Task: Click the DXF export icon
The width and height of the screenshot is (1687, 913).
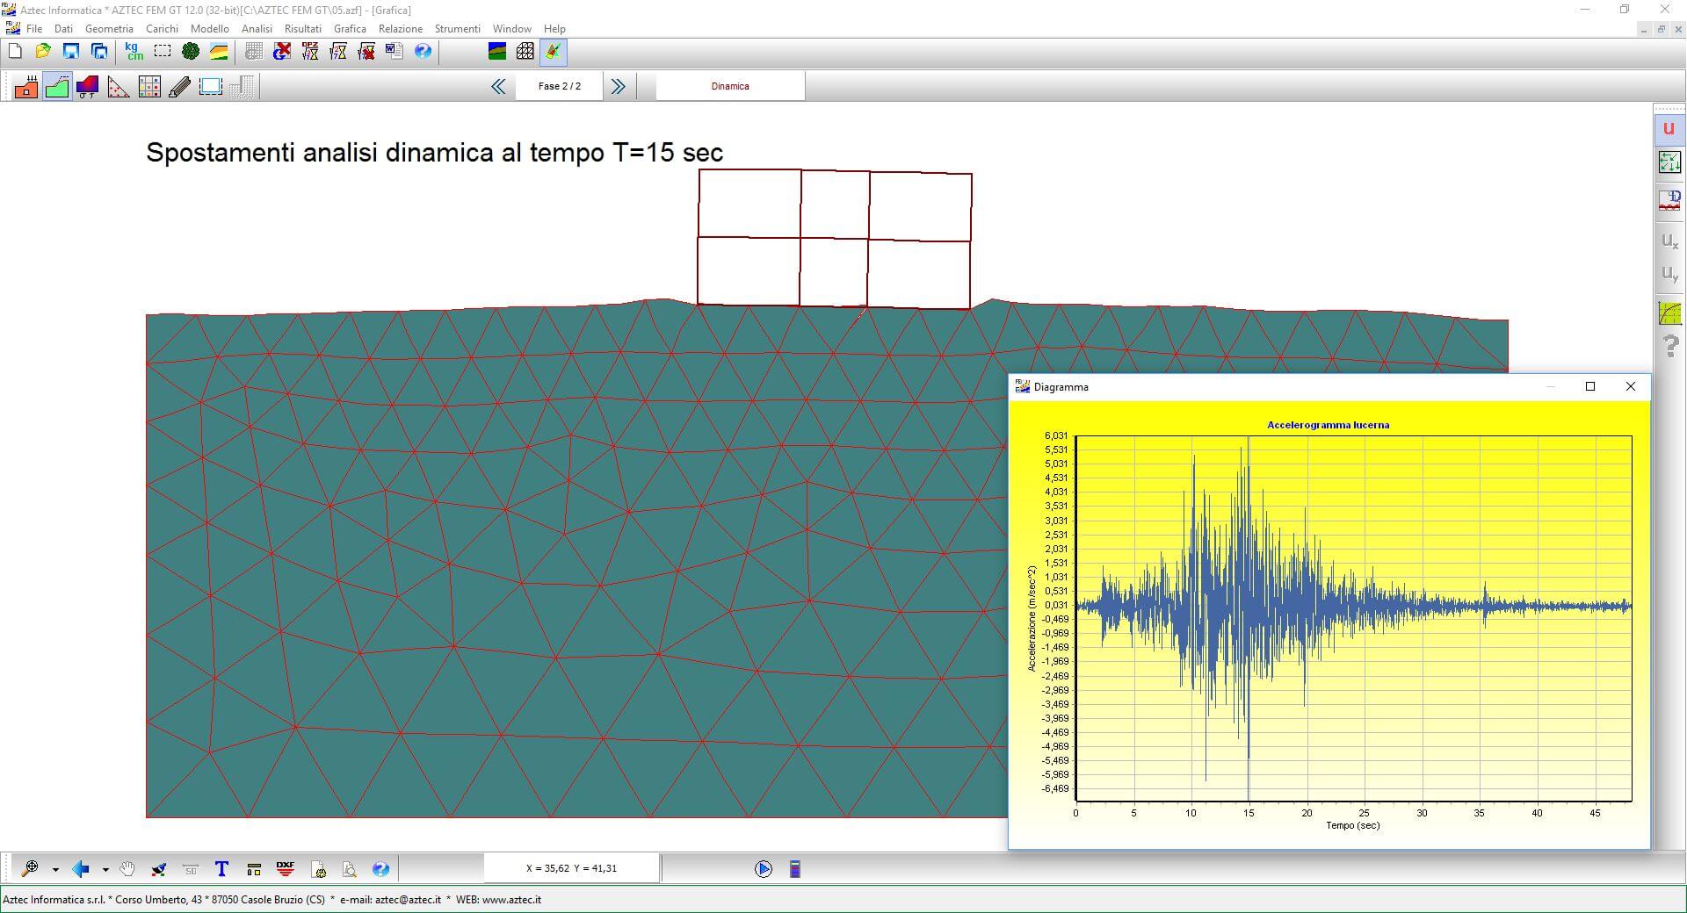Action: click(x=285, y=869)
